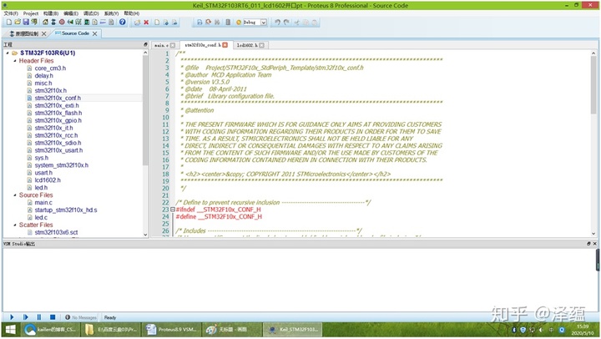The height and width of the screenshot is (339, 601).
Task: Undock the 工程 project panel
Action: point(145,44)
